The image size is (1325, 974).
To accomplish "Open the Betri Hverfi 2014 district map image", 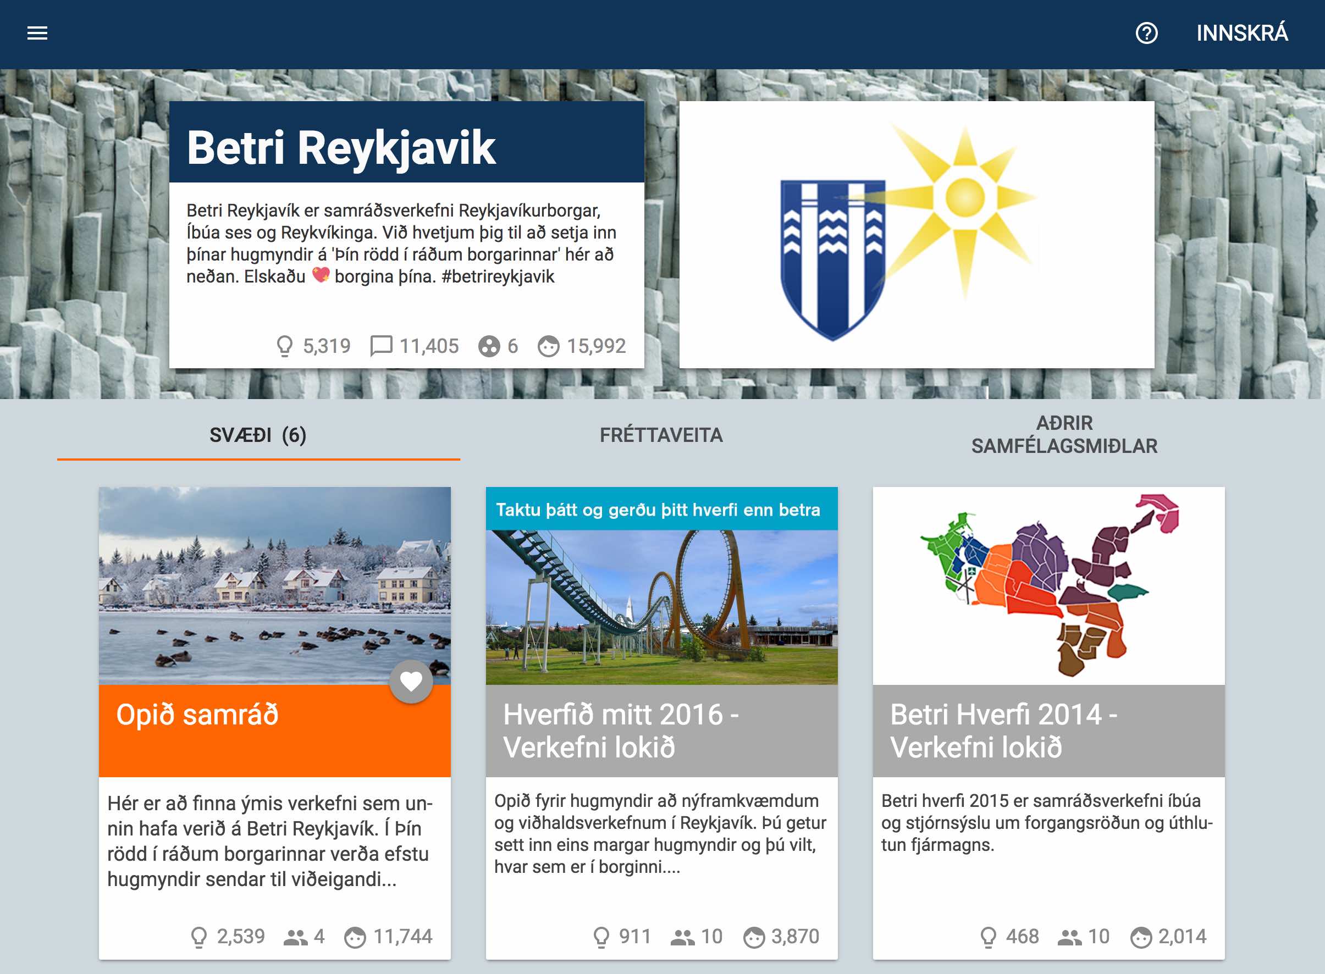I will pos(1048,585).
